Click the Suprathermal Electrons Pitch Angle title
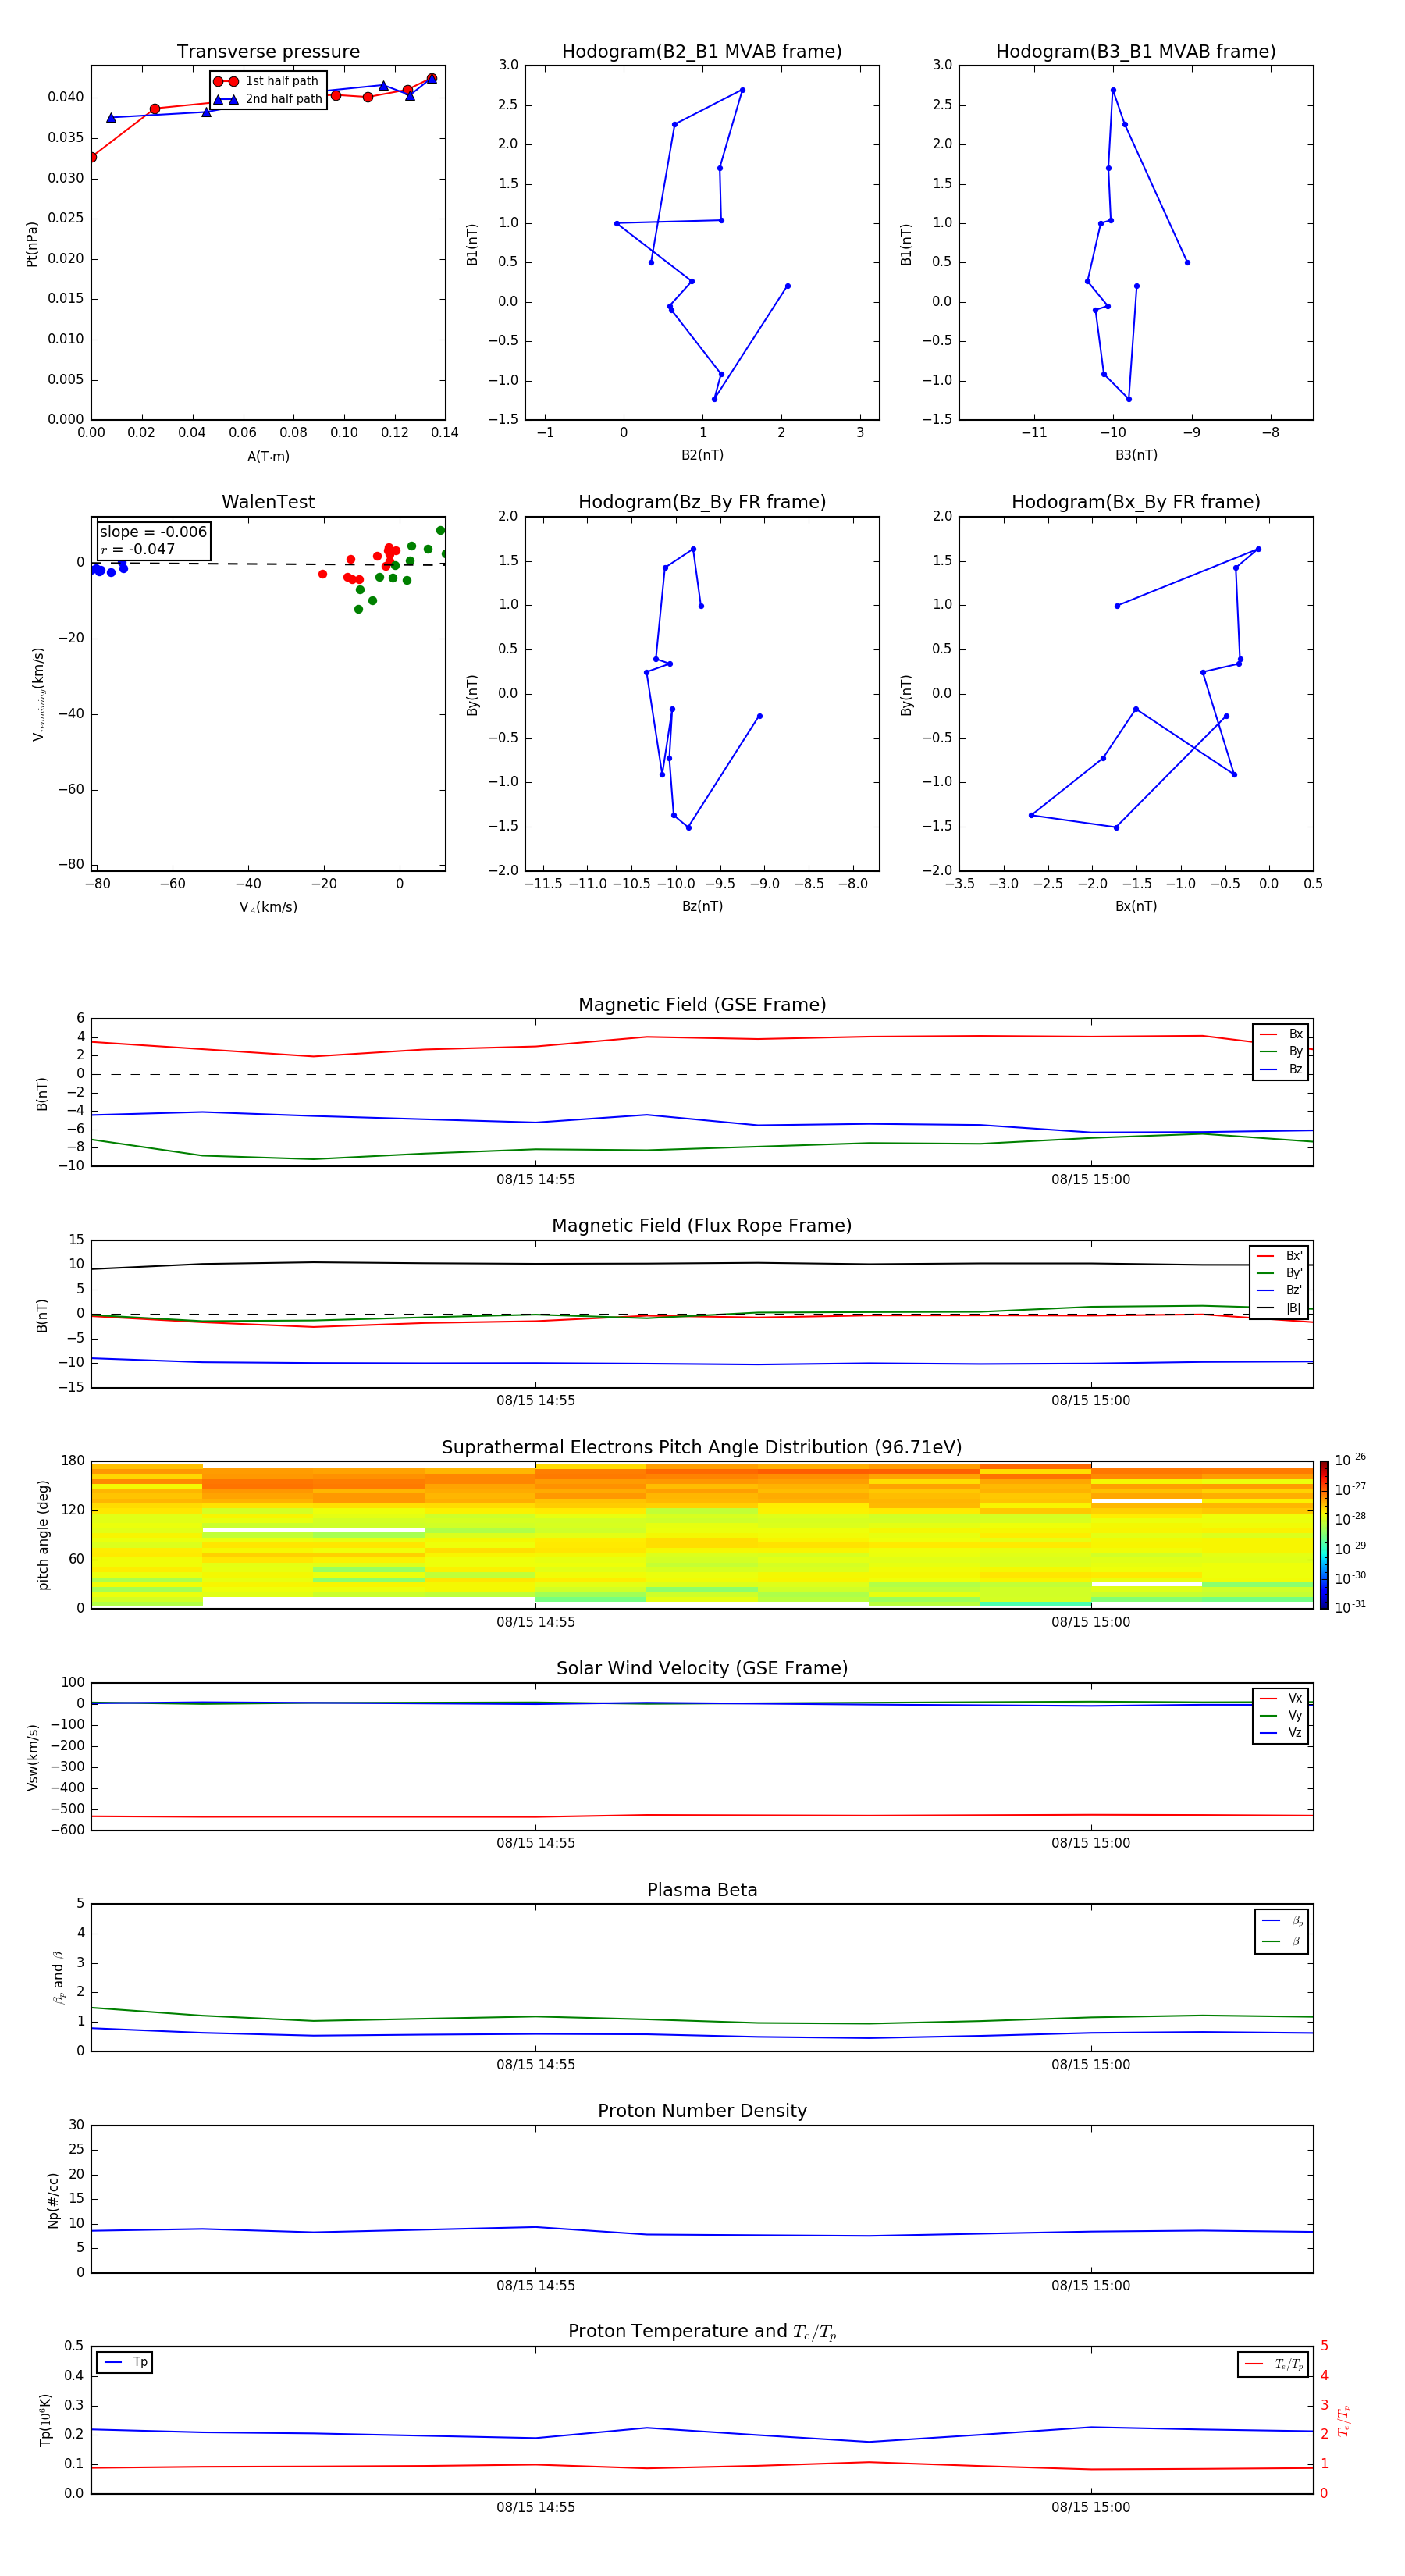The image size is (1405, 2576). (702, 1448)
